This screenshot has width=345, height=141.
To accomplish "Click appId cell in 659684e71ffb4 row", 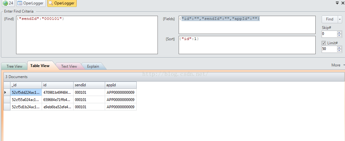I will click(121, 99).
